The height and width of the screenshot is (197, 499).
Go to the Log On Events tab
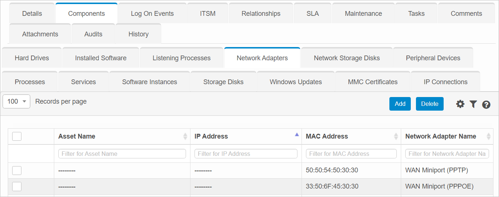click(152, 14)
